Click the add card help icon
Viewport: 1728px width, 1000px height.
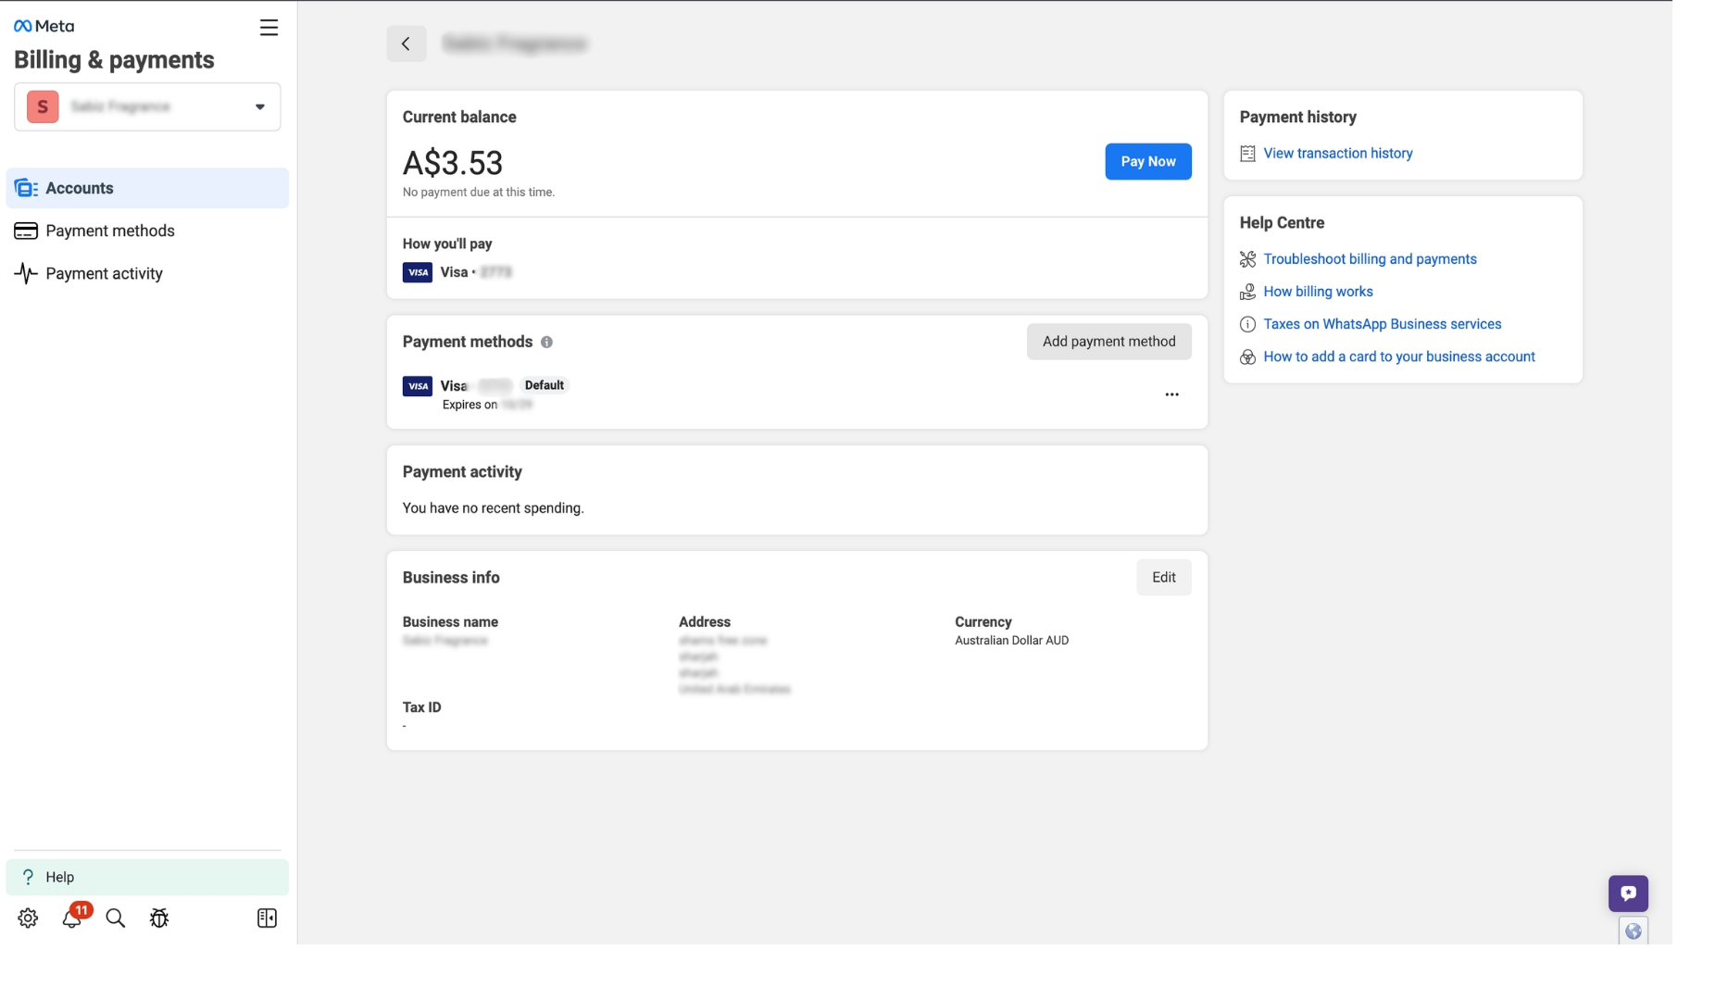tap(1247, 357)
